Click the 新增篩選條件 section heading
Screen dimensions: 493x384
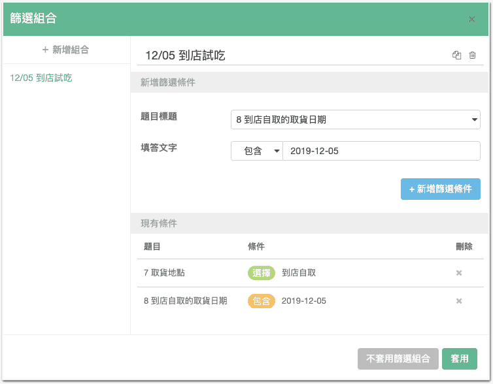168,82
